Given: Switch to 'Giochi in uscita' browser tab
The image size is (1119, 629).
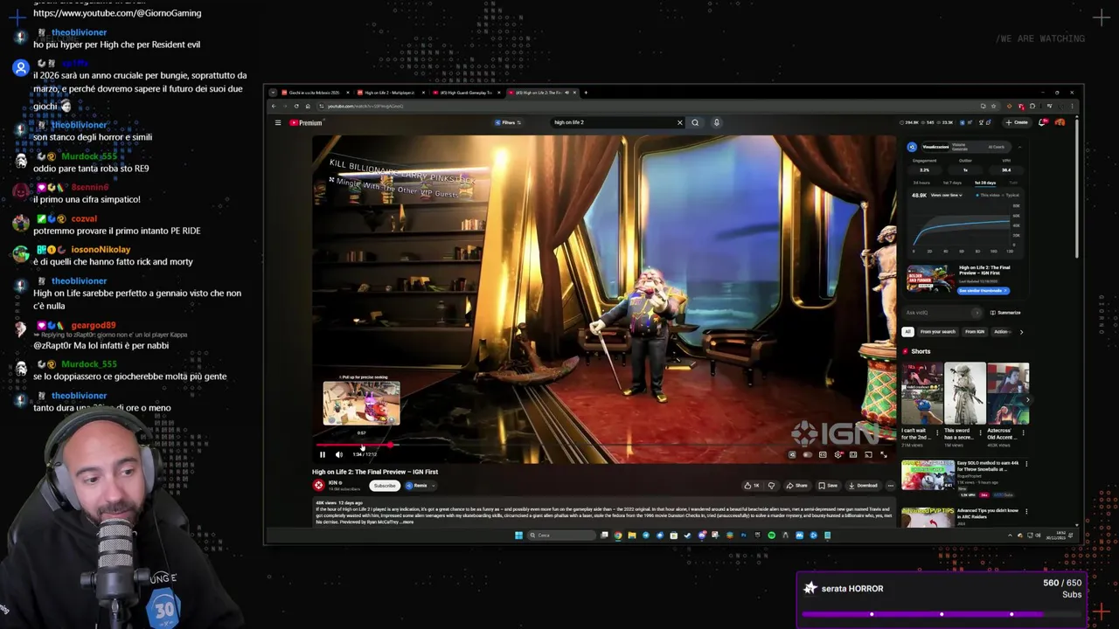Looking at the screenshot, I should click(316, 93).
